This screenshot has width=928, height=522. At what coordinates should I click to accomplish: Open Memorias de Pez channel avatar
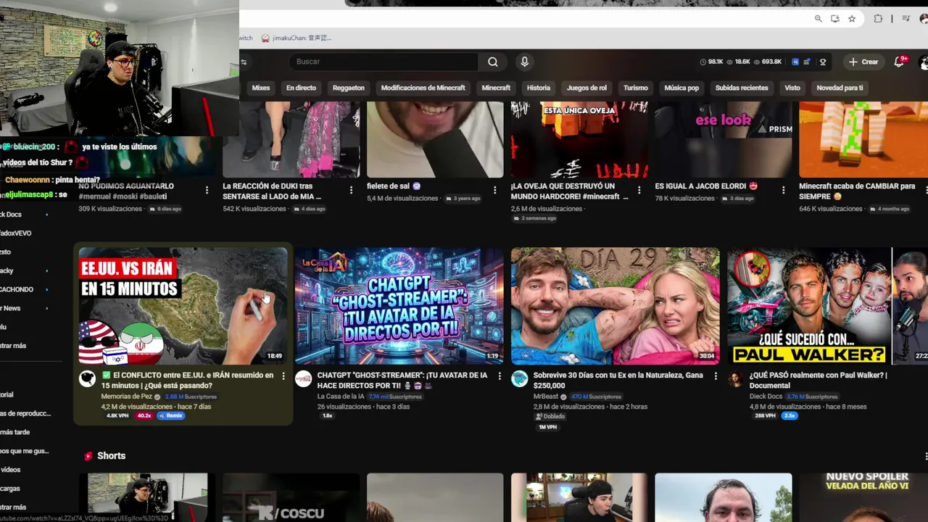click(87, 378)
